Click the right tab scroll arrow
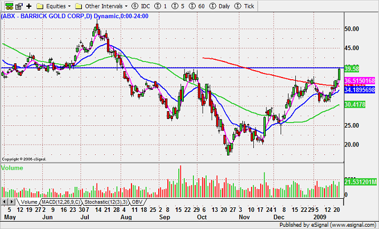The image size is (379, 229). click(11, 202)
